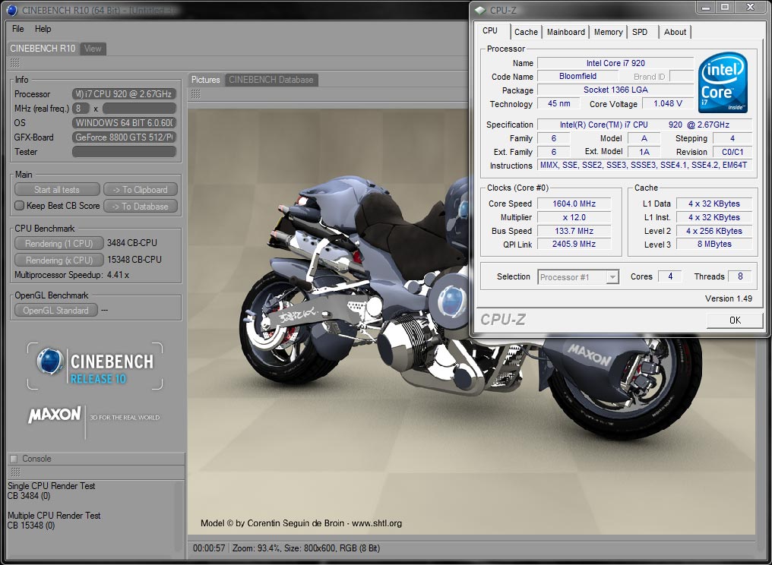Click the '1604.0 MHz' Core Speed value

pos(574,204)
